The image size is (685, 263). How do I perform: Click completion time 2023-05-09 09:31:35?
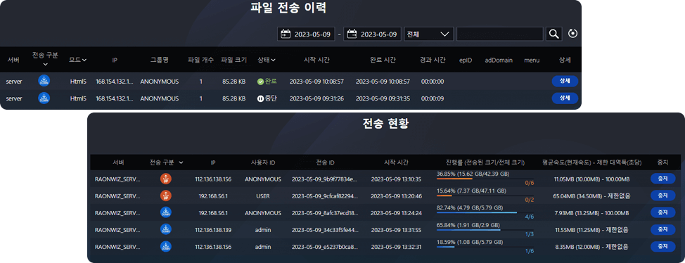click(x=383, y=98)
